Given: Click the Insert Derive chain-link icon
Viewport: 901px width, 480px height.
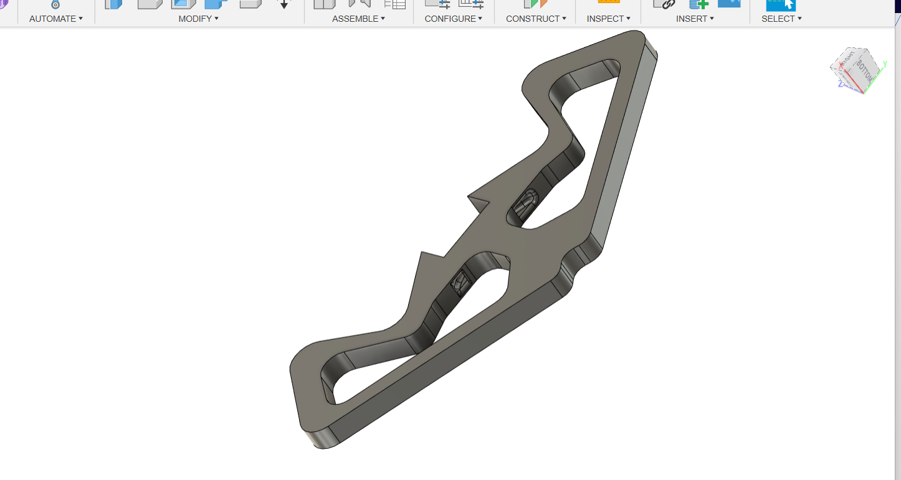Looking at the screenshot, I should coord(664,4).
